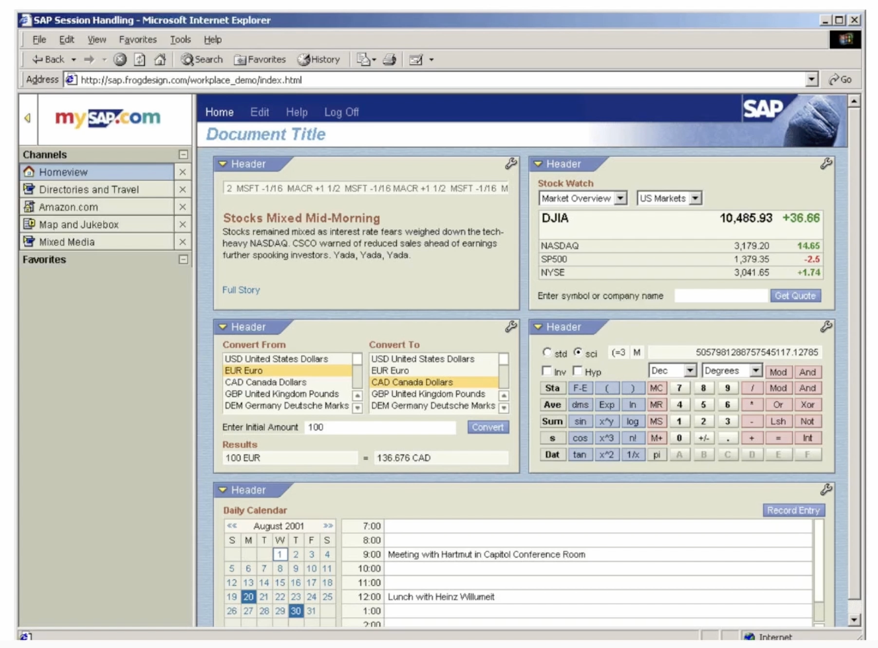Click the 10:00 time slot row
The height and width of the screenshot is (648, 878).
click(x=578, y=568)
